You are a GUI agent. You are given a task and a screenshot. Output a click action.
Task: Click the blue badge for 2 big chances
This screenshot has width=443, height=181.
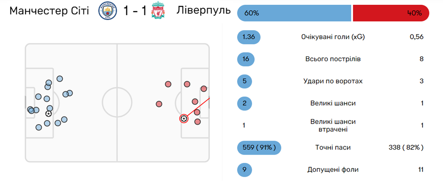click(x=246, y=103)
